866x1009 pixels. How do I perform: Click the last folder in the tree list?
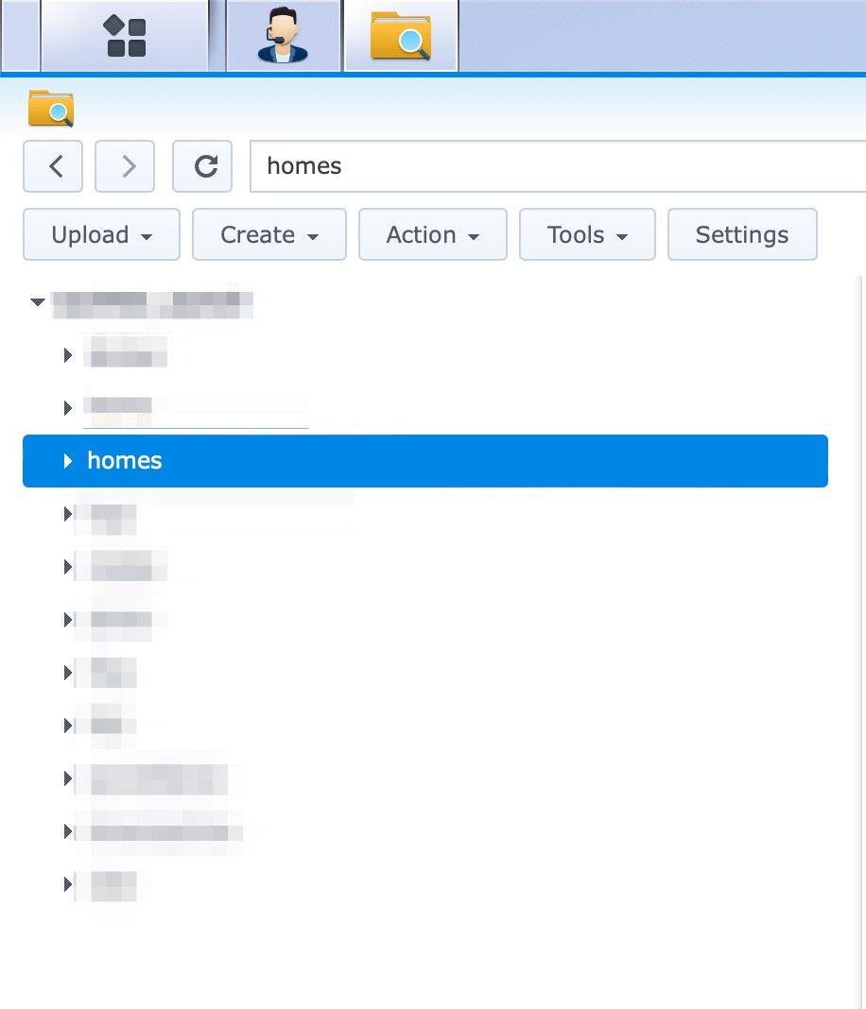112,886
